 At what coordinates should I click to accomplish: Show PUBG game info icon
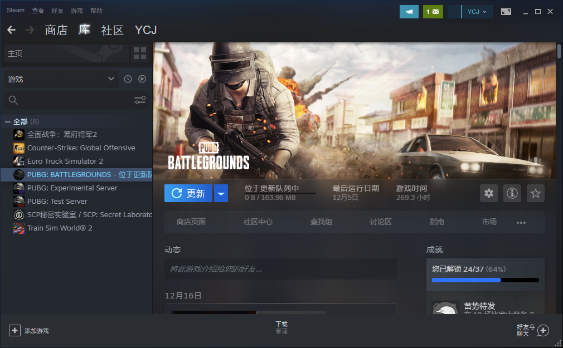tap(512, 193)
